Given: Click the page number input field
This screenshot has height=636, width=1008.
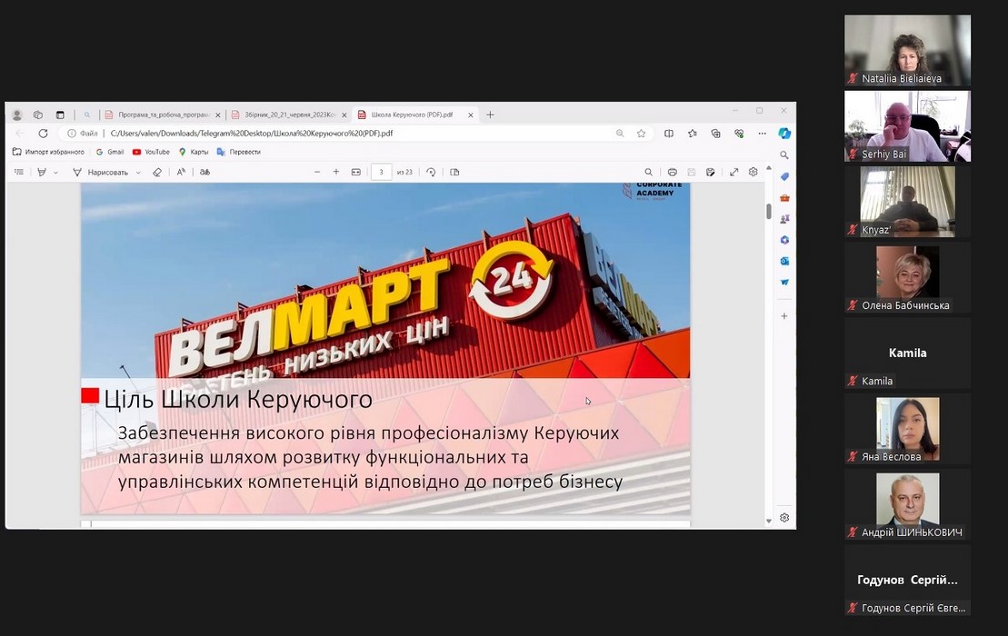Looking at the screenshot, I should [x=381, y=172].
